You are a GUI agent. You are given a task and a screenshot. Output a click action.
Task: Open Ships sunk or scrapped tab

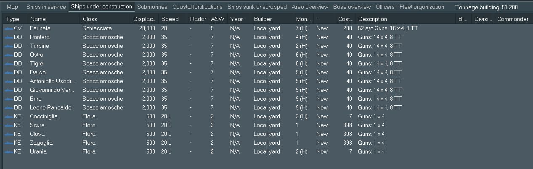[257, 7]
